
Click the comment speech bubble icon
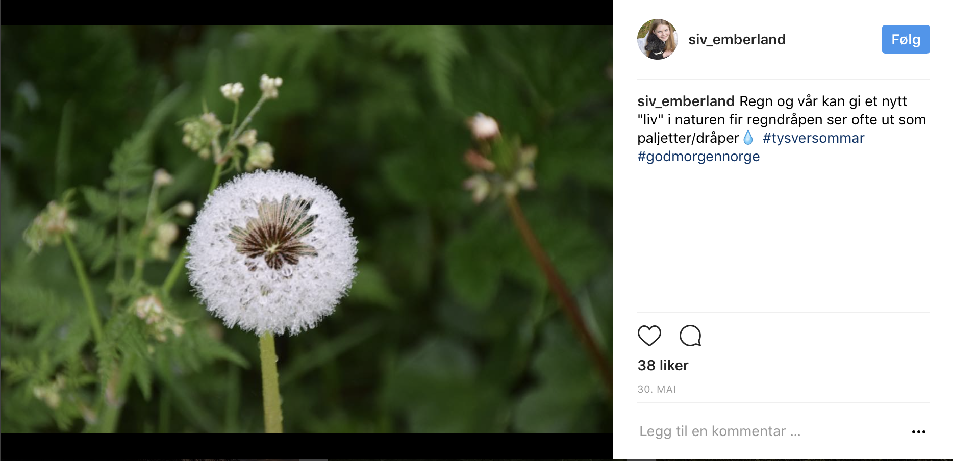690,336
